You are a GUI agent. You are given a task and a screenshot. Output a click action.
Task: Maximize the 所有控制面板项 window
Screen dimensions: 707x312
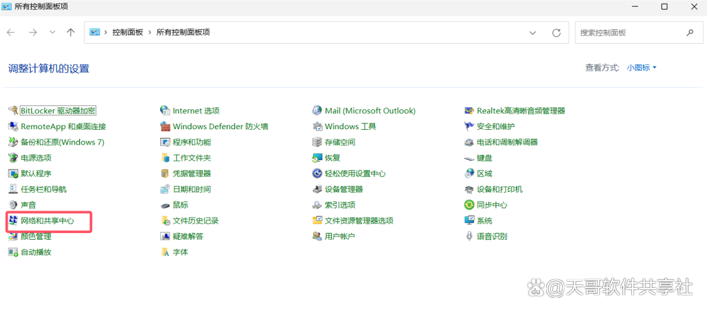click(664, 7)
